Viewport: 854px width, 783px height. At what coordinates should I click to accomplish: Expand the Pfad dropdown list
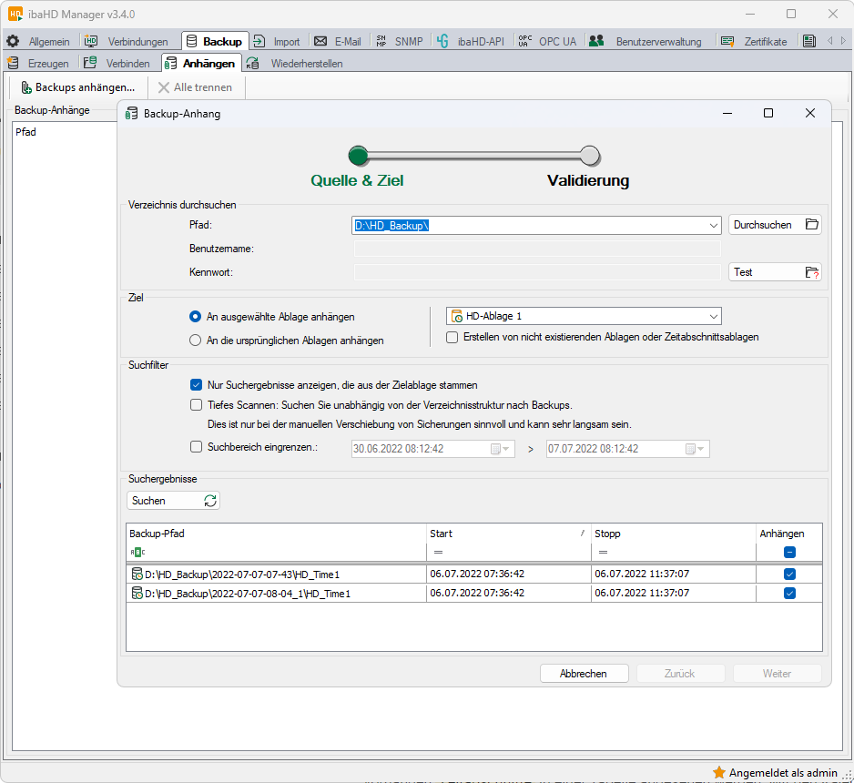tap(713, 226)
